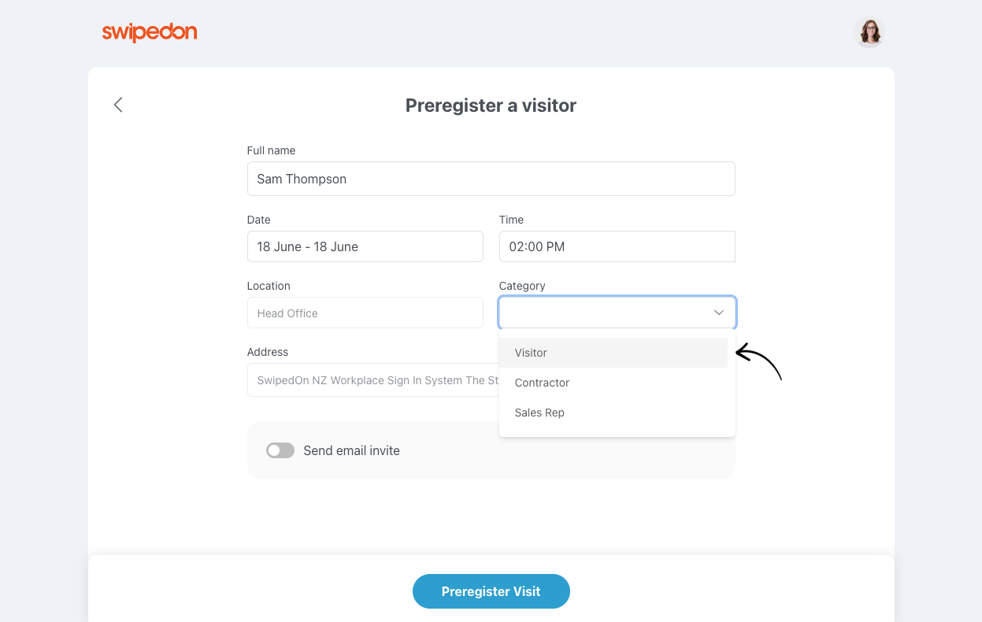Go back using the left chevron arrow

pyautogui.click(x=118, y=104)
